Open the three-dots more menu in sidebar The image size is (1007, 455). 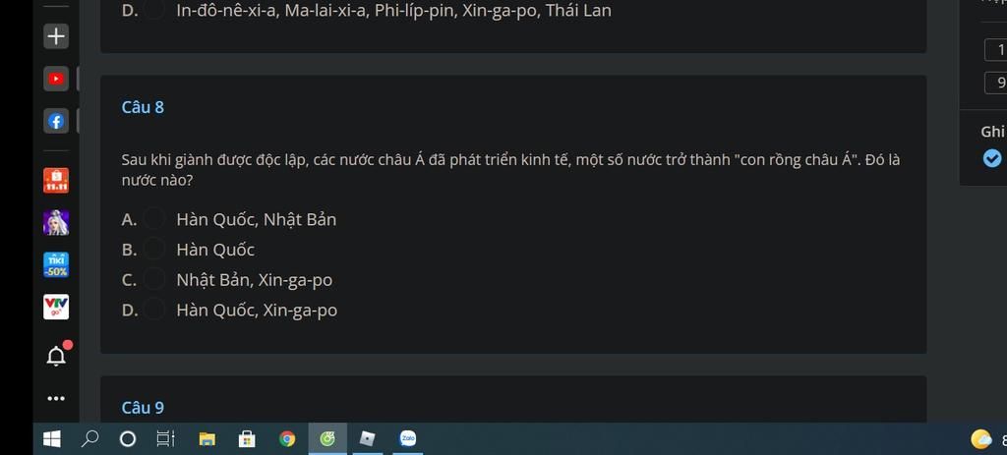pos(56,399)
